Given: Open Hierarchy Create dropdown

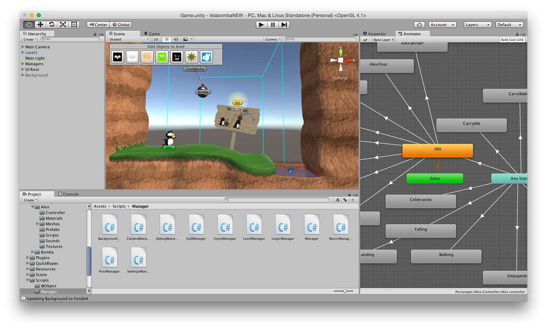Looking at the screenshot, I should 30,39.
